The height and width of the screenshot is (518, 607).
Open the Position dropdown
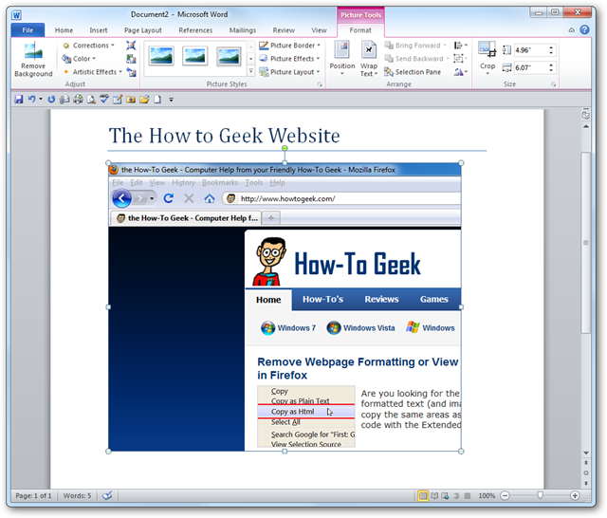(342, 58)
